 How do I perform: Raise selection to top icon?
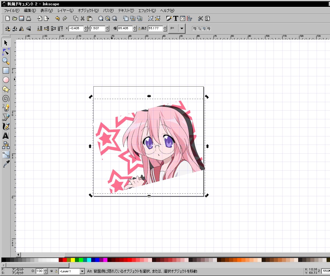[60, 28]
